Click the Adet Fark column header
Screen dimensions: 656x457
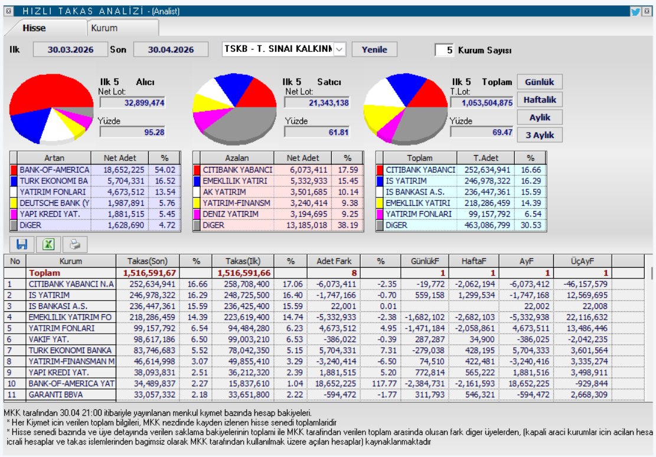334,261
